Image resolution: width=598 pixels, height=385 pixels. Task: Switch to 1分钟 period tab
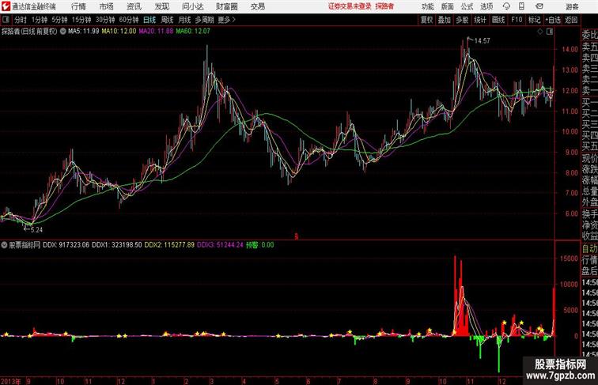39,20
